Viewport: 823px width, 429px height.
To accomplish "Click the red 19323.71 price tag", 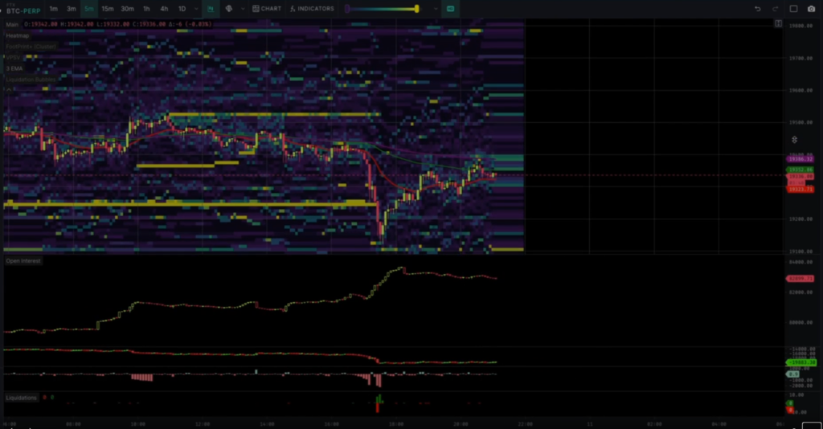I will tap(800, 189).
